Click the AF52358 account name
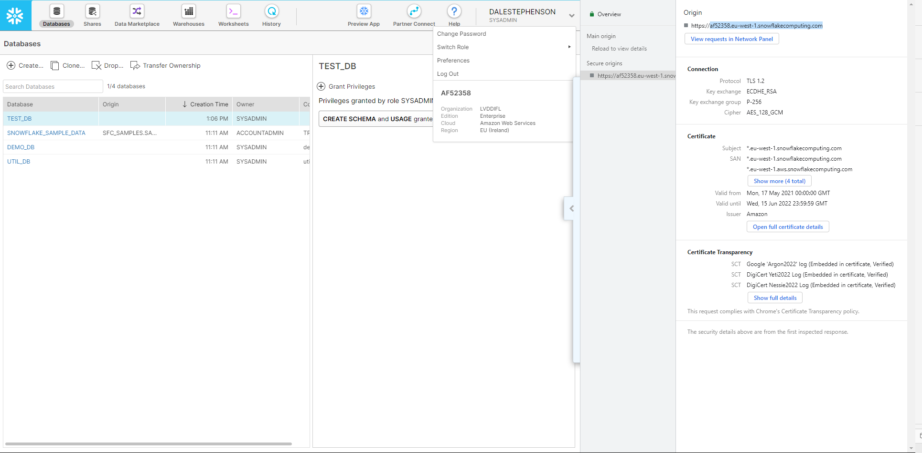 456,93
